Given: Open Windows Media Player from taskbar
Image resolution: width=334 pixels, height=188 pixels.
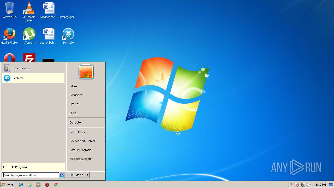Looking at the screenshot, I should point(38,185).
